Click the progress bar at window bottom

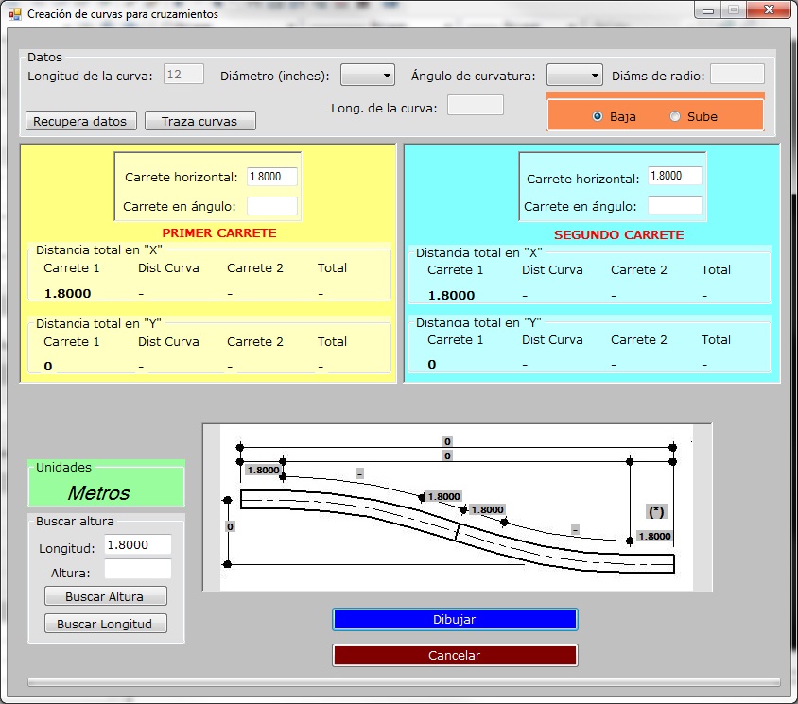(404, 681)
